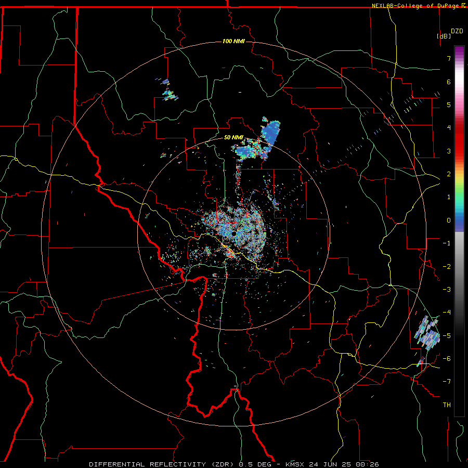Select the -6 value on the scale

click(x=447, y=358)
